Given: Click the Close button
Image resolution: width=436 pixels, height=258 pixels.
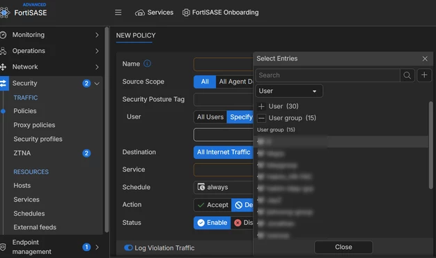Looking at the screenshot, I should tap(343, 247).
